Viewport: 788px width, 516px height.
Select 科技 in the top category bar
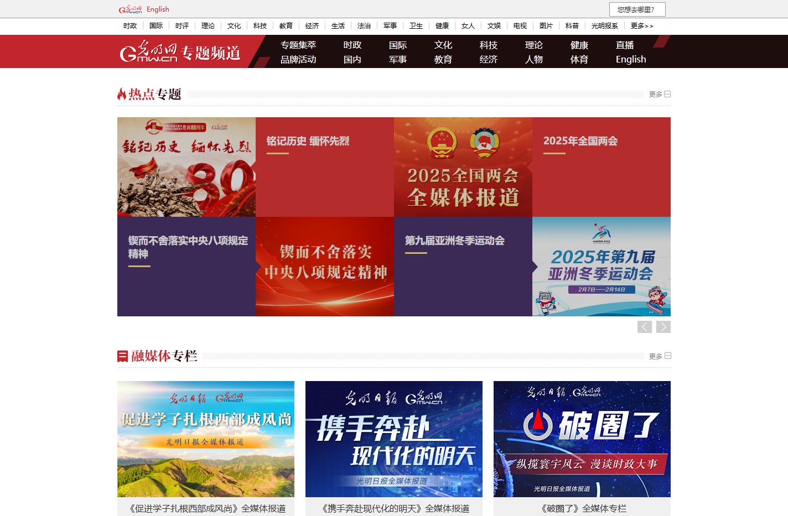(x=260, y=26)
